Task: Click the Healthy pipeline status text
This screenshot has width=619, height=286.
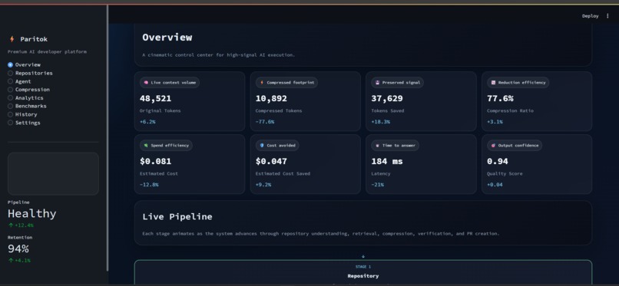Action: click(x=32, y=214)
